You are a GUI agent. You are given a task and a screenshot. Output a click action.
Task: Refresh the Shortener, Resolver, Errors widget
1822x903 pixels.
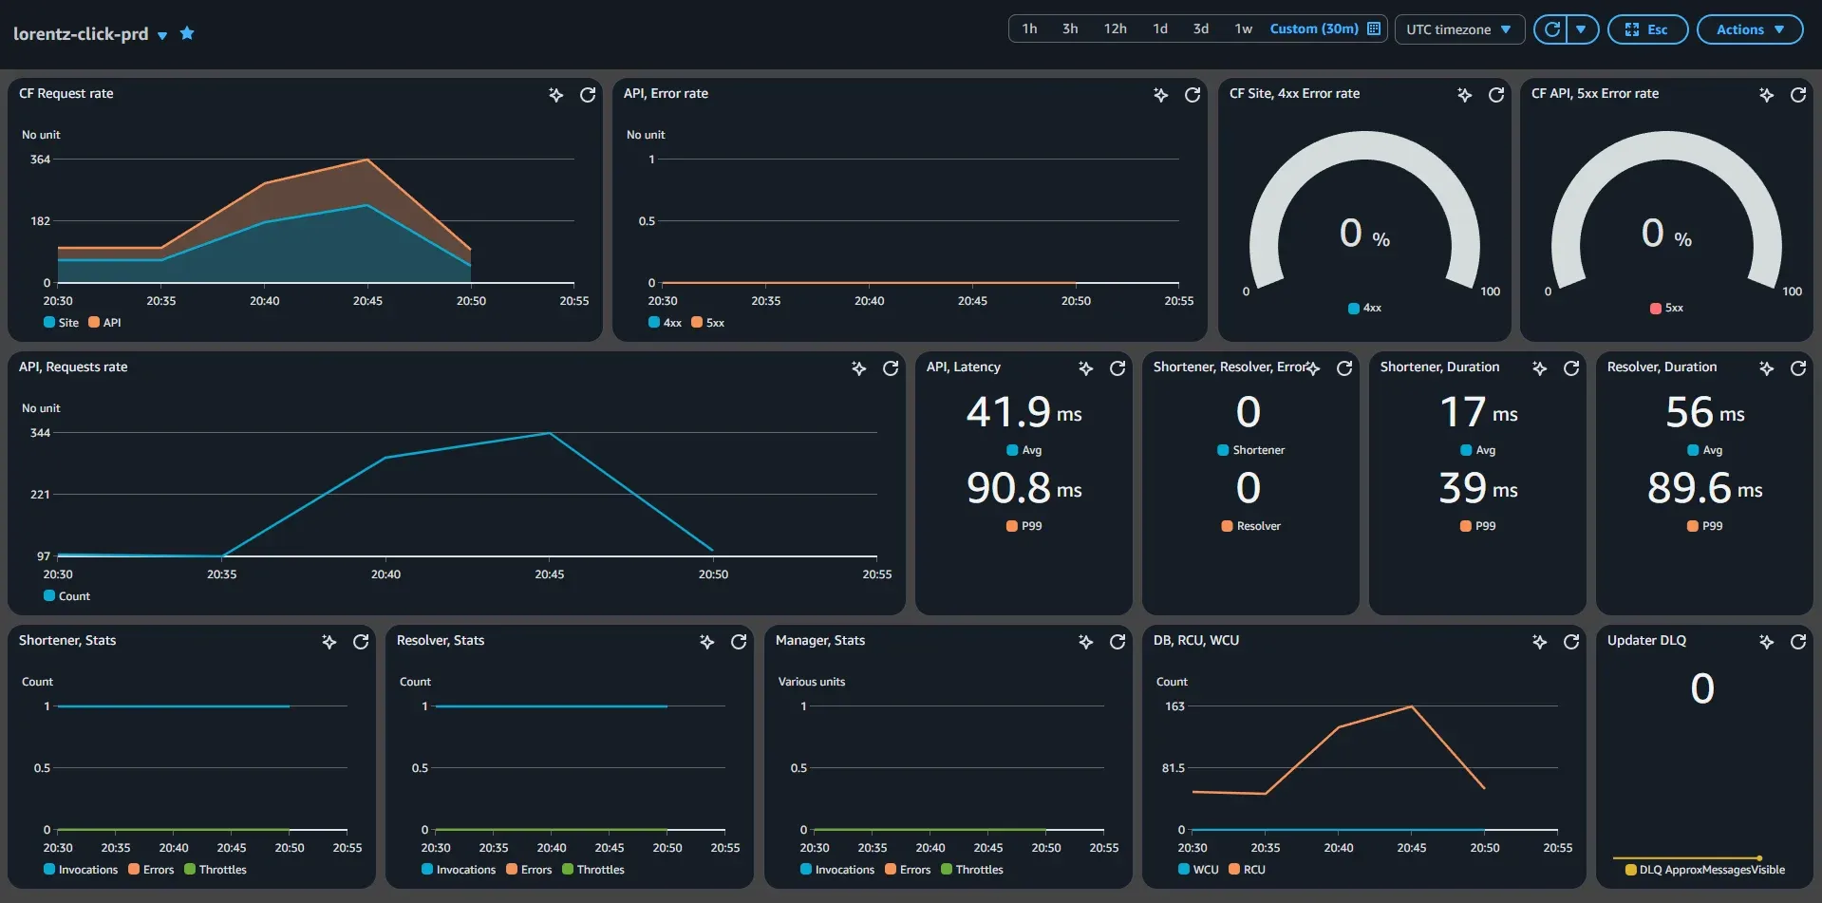1344,368
